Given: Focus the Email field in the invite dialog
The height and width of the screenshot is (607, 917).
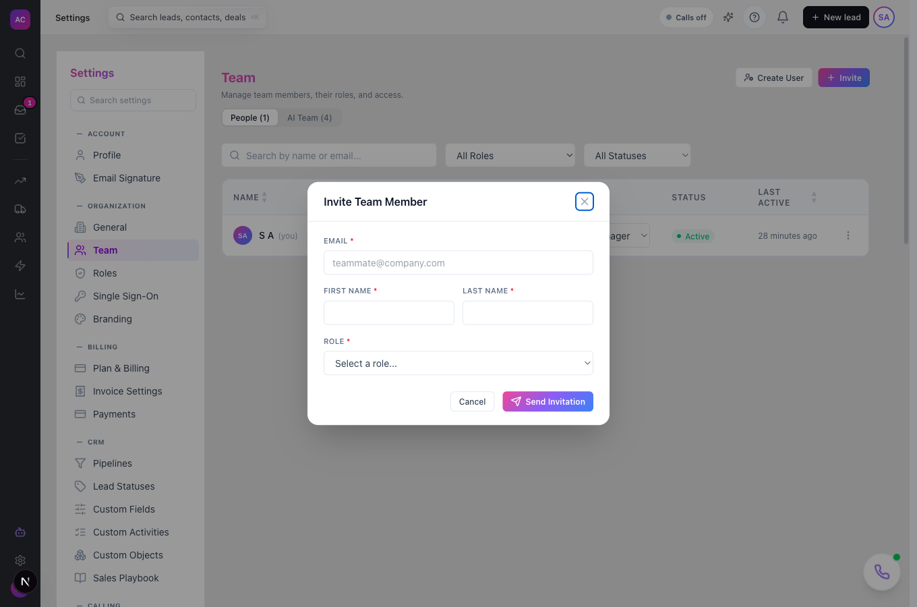Looking at the screenshot, I should point(459,262).
